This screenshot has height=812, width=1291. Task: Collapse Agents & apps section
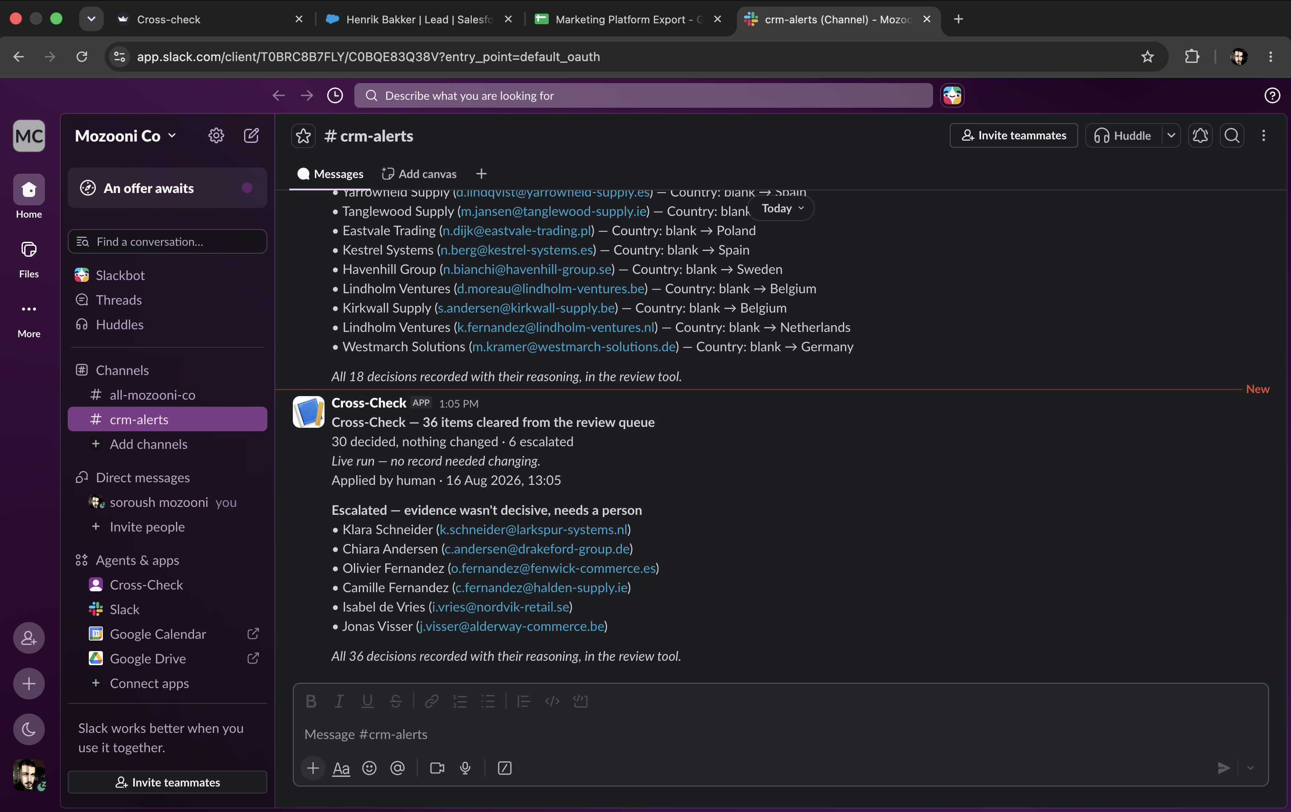[x=128, y=560]
